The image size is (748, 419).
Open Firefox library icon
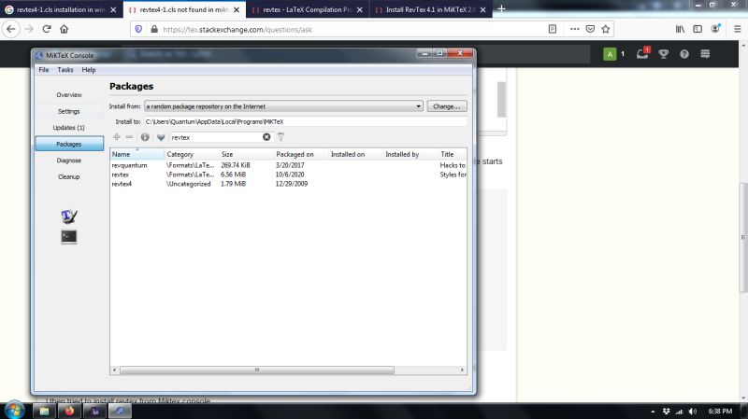(x=680, y=29)
